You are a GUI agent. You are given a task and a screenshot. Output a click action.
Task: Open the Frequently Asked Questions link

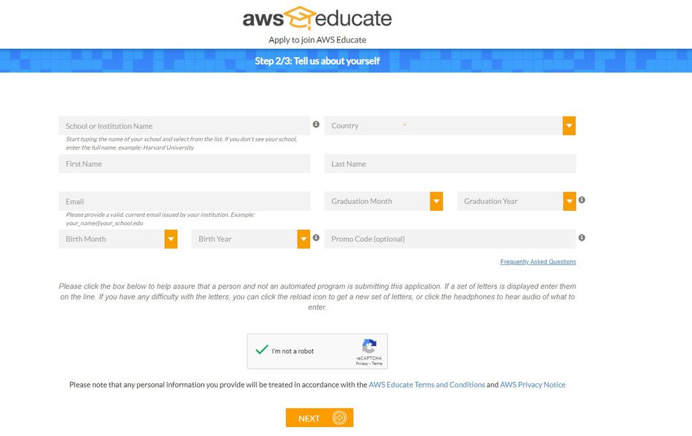click(538, 262)
